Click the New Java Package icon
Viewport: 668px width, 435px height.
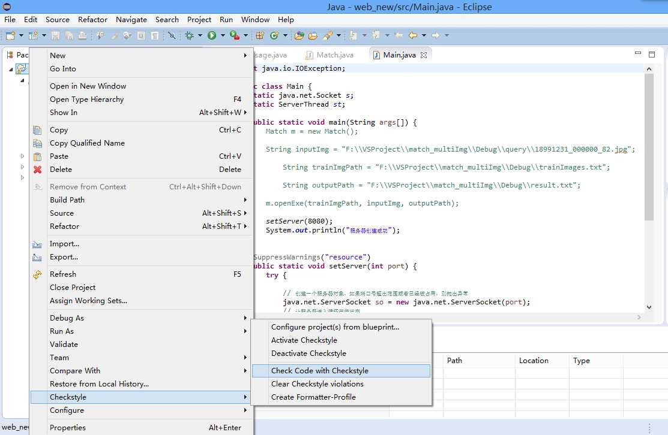(259, 36)
